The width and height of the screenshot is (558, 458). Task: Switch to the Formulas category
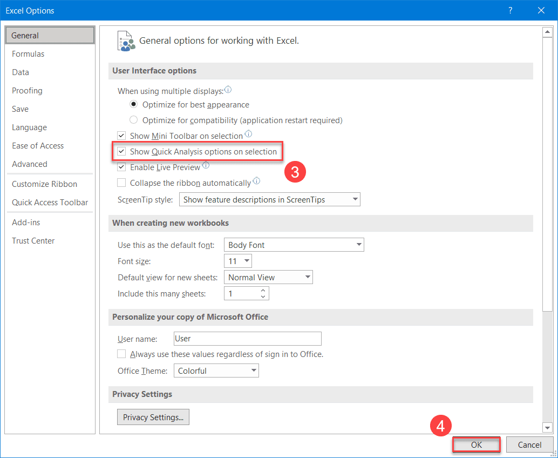coord(28,54)
